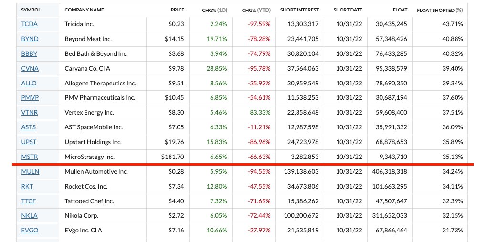This screenshot has height=242, width=498.
Task: Open the EVGO ticker link
Action: click(30, 231)
